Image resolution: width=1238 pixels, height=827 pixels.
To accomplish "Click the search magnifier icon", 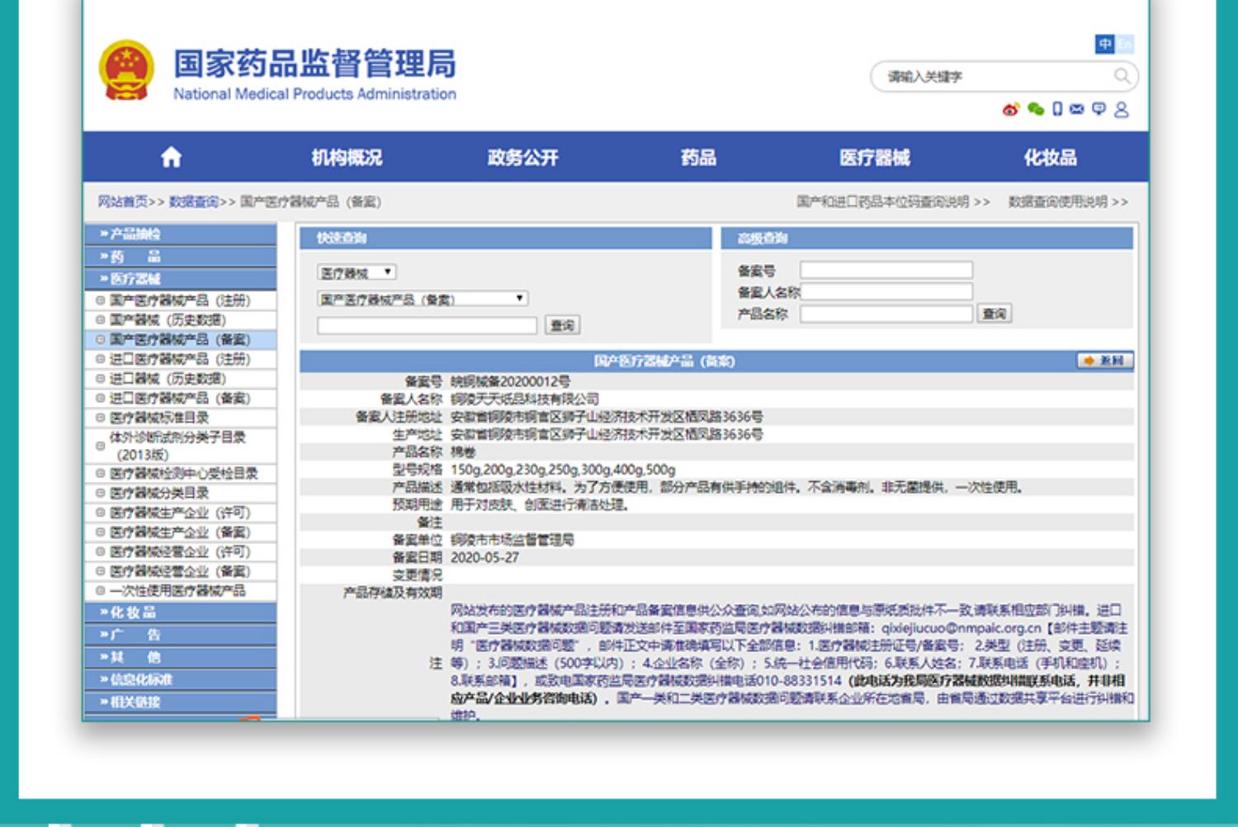I will point(1122,77).
